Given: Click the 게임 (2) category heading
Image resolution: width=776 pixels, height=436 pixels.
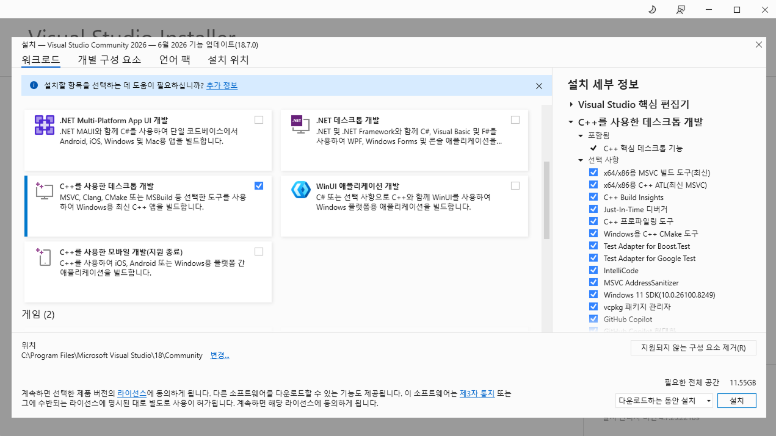Looking at the screenshot, I should point(38,315).
